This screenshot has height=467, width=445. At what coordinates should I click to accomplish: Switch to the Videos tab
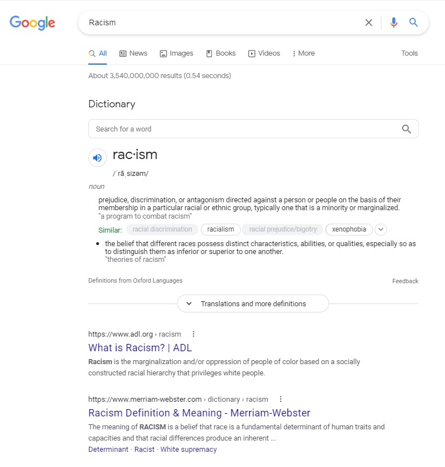click(264, 53)
